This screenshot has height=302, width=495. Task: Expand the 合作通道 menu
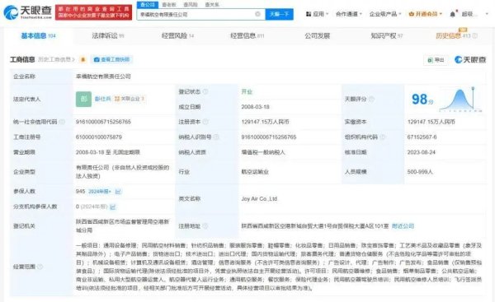(349, 14)
